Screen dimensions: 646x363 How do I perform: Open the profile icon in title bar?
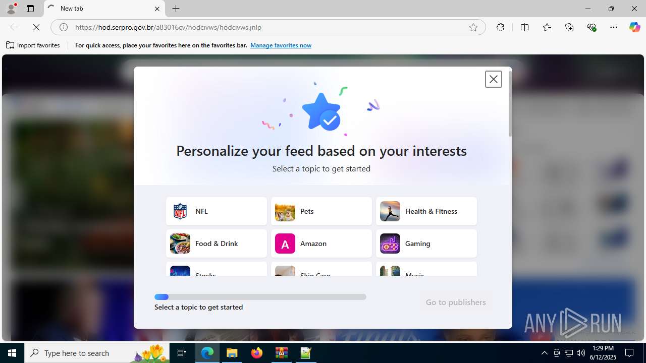tap(11, 9)
